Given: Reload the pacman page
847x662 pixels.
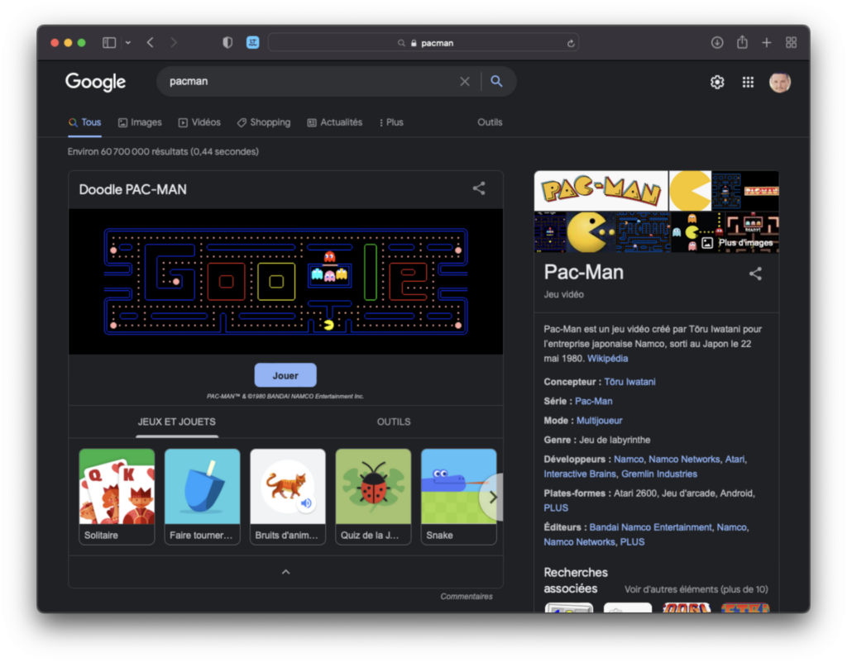Looking at the screenshot, I should [x=571, y=43].
